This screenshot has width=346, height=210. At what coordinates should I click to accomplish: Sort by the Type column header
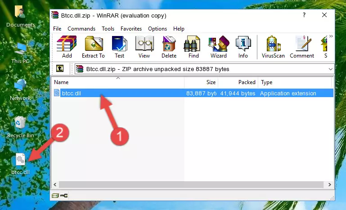coord(295,82)
